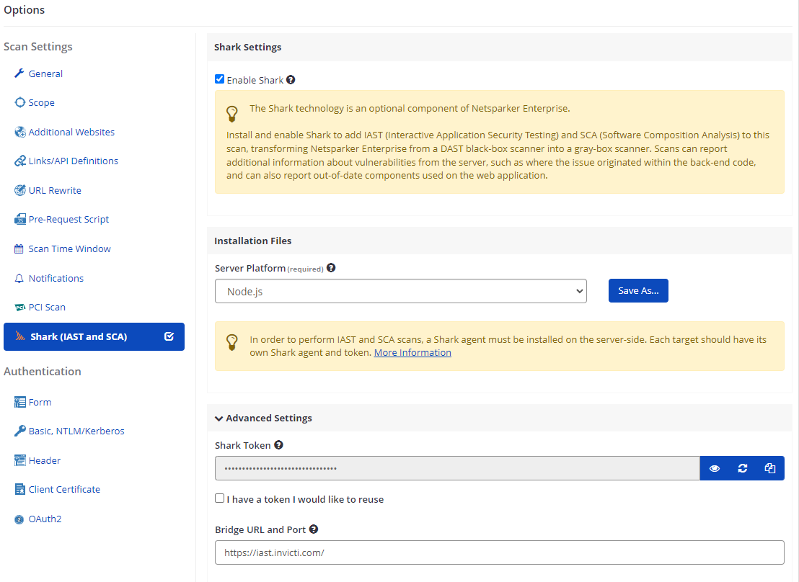This screenshot has height=582, width=799.
Task: Click the Scope target icon
Action: point(19,102)
